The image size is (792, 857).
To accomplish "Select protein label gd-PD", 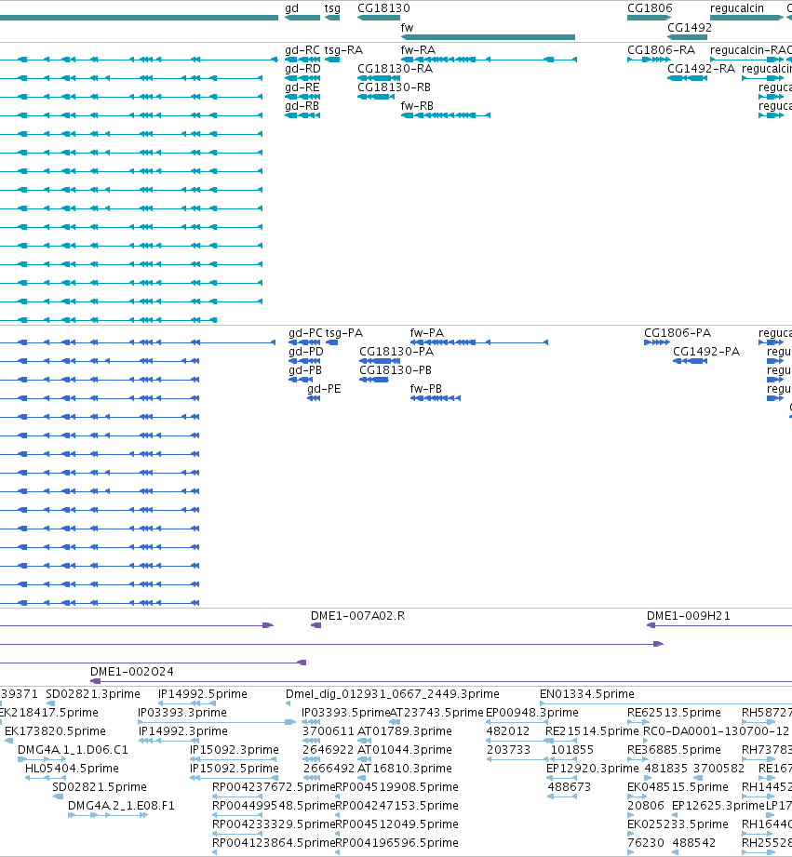I will coord(306,352).
